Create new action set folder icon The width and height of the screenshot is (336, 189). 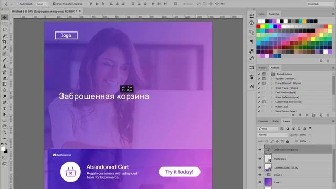pos(314,115)
